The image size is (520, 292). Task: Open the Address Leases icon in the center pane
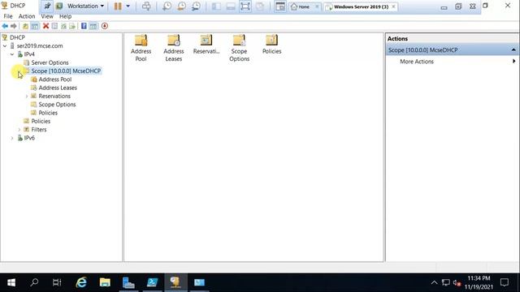pyautogui.click(x=173, y=49)
